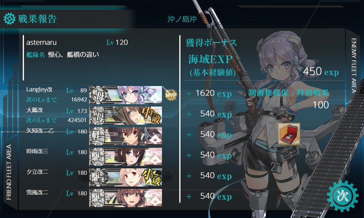Click Langley改 ship banner thumbnail

click(126, 95)
